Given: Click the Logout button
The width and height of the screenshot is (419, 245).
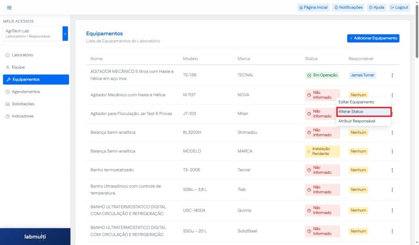Looking at the screenshot, I should pos(400,7).
